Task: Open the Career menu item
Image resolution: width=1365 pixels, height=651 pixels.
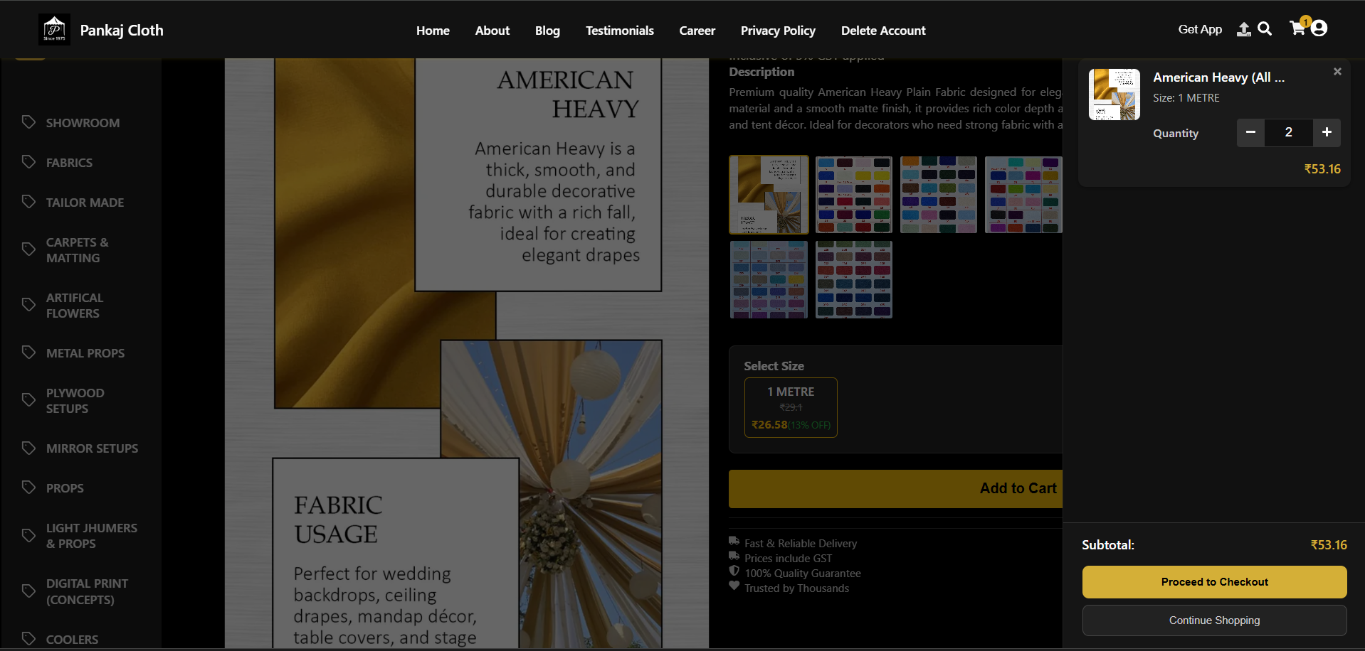Action: click(x=697, y=31)
